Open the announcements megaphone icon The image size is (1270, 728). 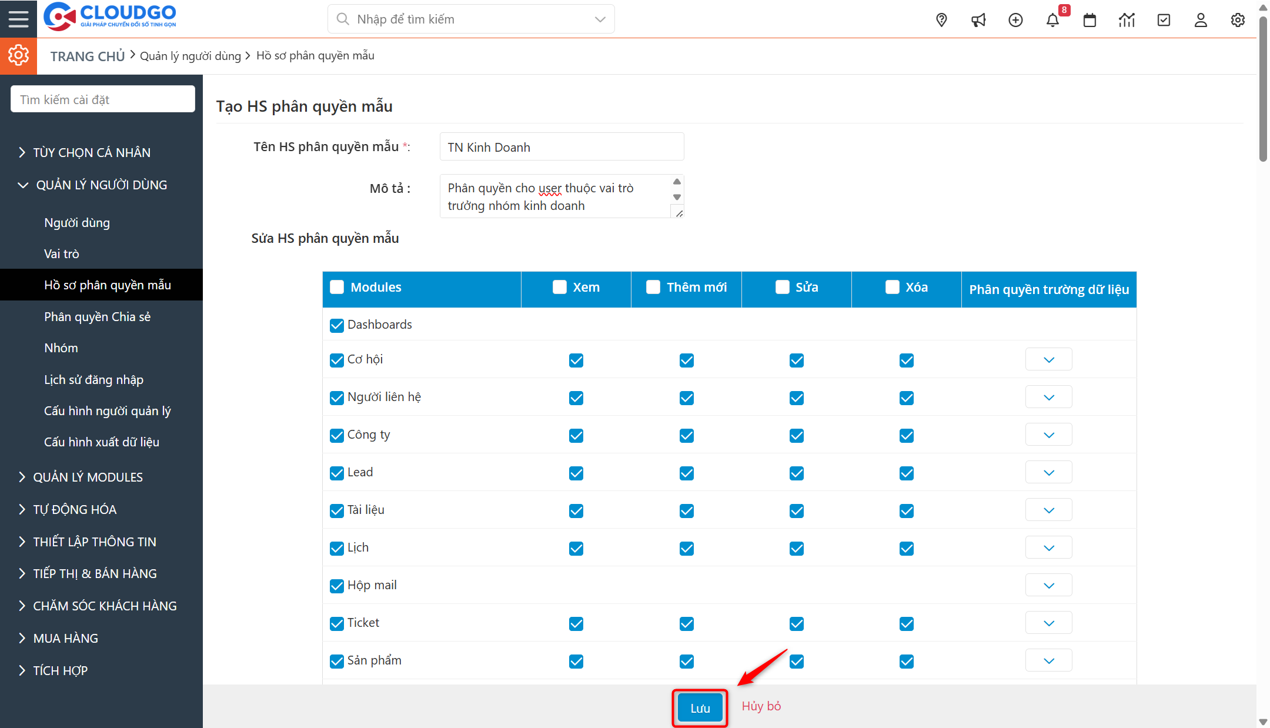tap(978, 19)
